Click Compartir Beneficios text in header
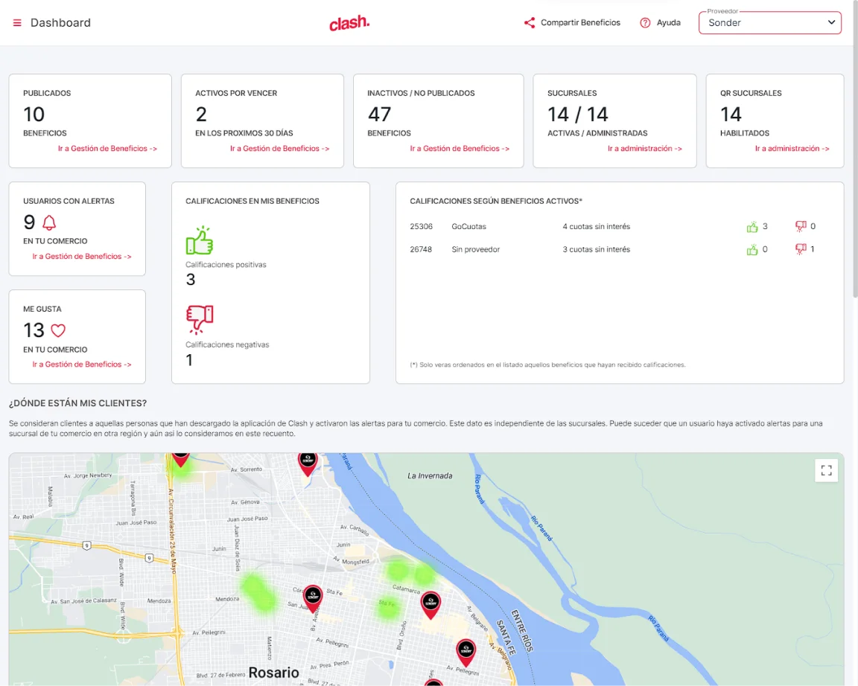This screenshot has height=686, width=858. (580, 23)
